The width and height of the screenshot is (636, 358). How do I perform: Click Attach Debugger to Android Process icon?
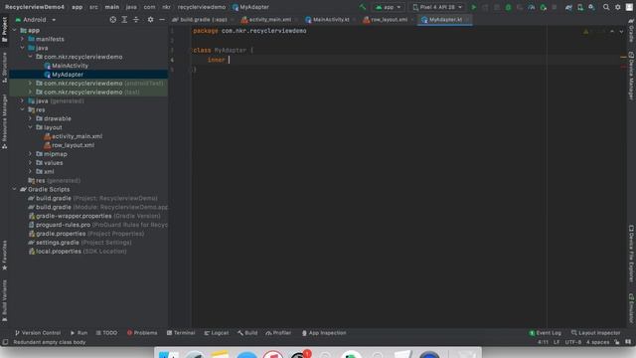point(544,7)
